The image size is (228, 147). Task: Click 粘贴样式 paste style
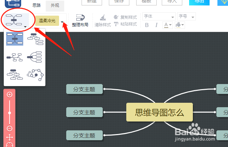point(125,24)
